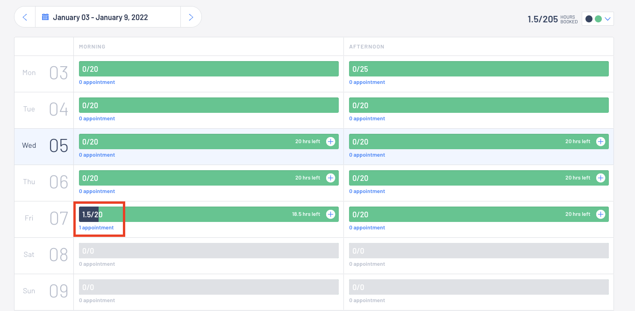This screenshot has width=635, height=311.
Task: Select the Fri 07 day row label
Action: (44, 219)
